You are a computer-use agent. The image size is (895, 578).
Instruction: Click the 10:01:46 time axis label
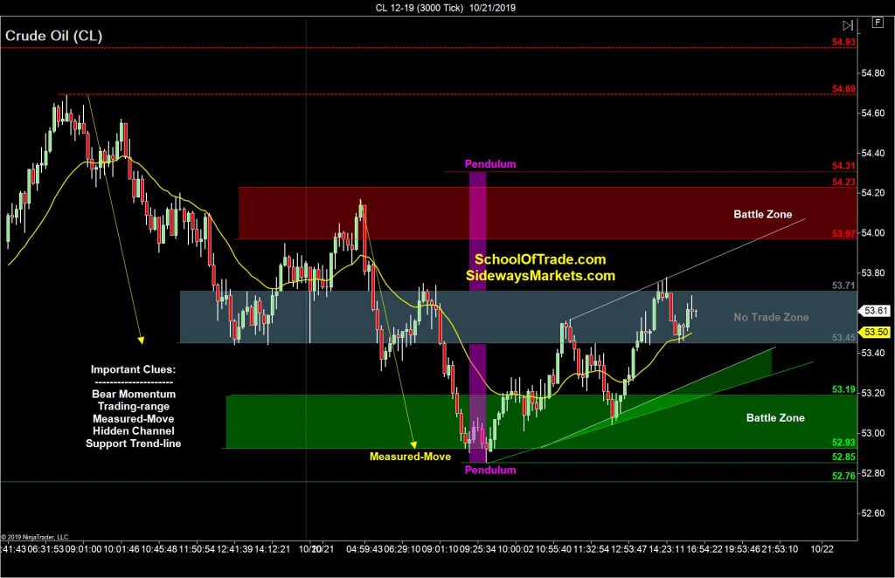click(121, 549)
